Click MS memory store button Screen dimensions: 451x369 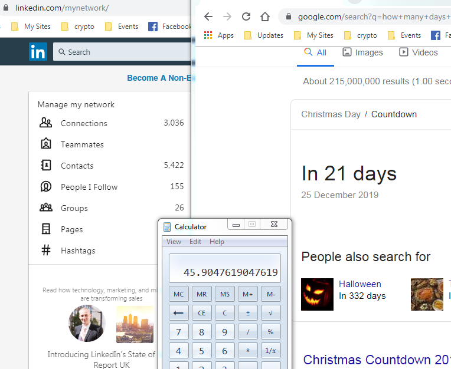coord(225,294)
